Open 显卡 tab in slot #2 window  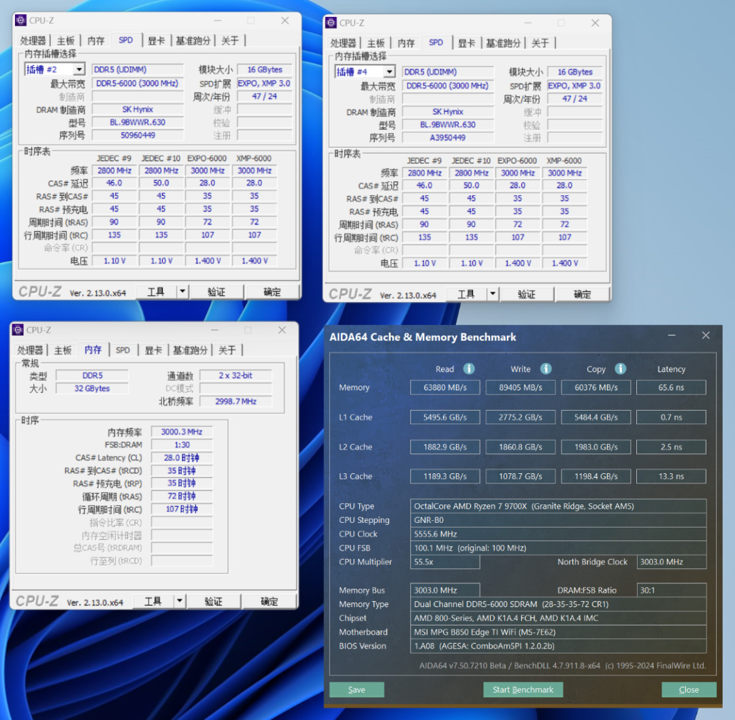(156, 41)
